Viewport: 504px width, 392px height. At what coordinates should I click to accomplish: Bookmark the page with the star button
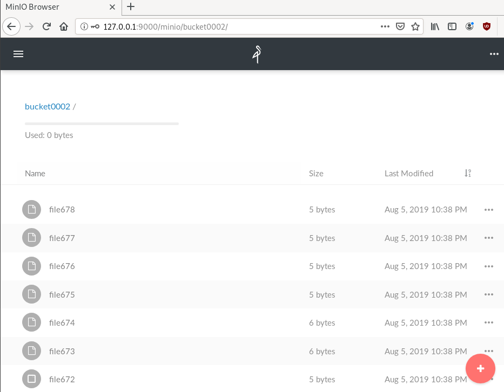coord(416,26)
